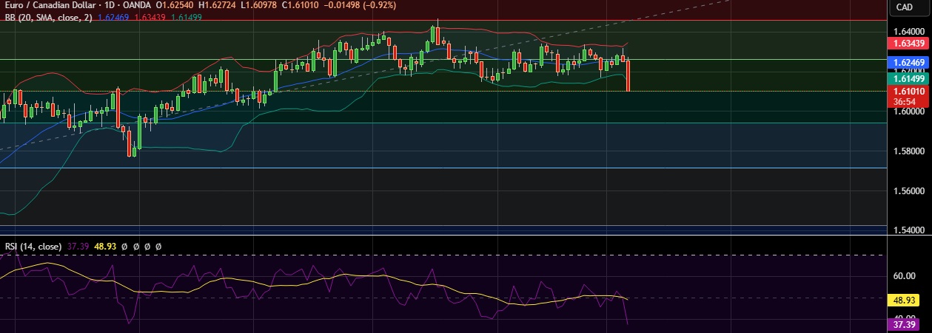
Task: Select the teal horizontal line below 1.60000
Action: [x=444, y=123]
